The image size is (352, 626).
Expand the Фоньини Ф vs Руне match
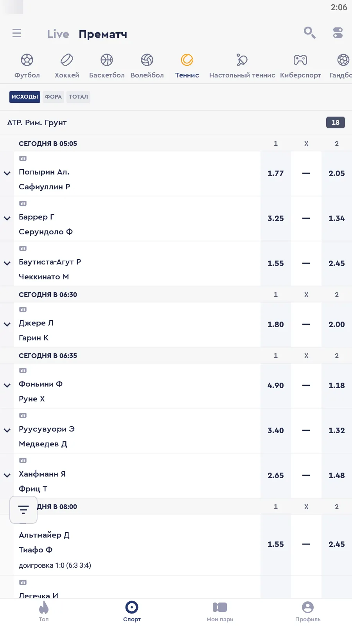(7, 385)
